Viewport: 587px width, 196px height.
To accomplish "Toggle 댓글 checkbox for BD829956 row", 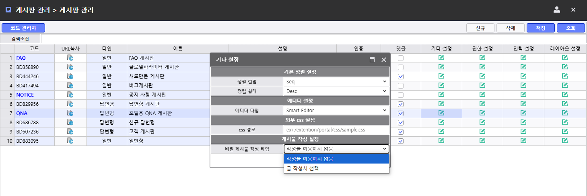I will point(401,104).
